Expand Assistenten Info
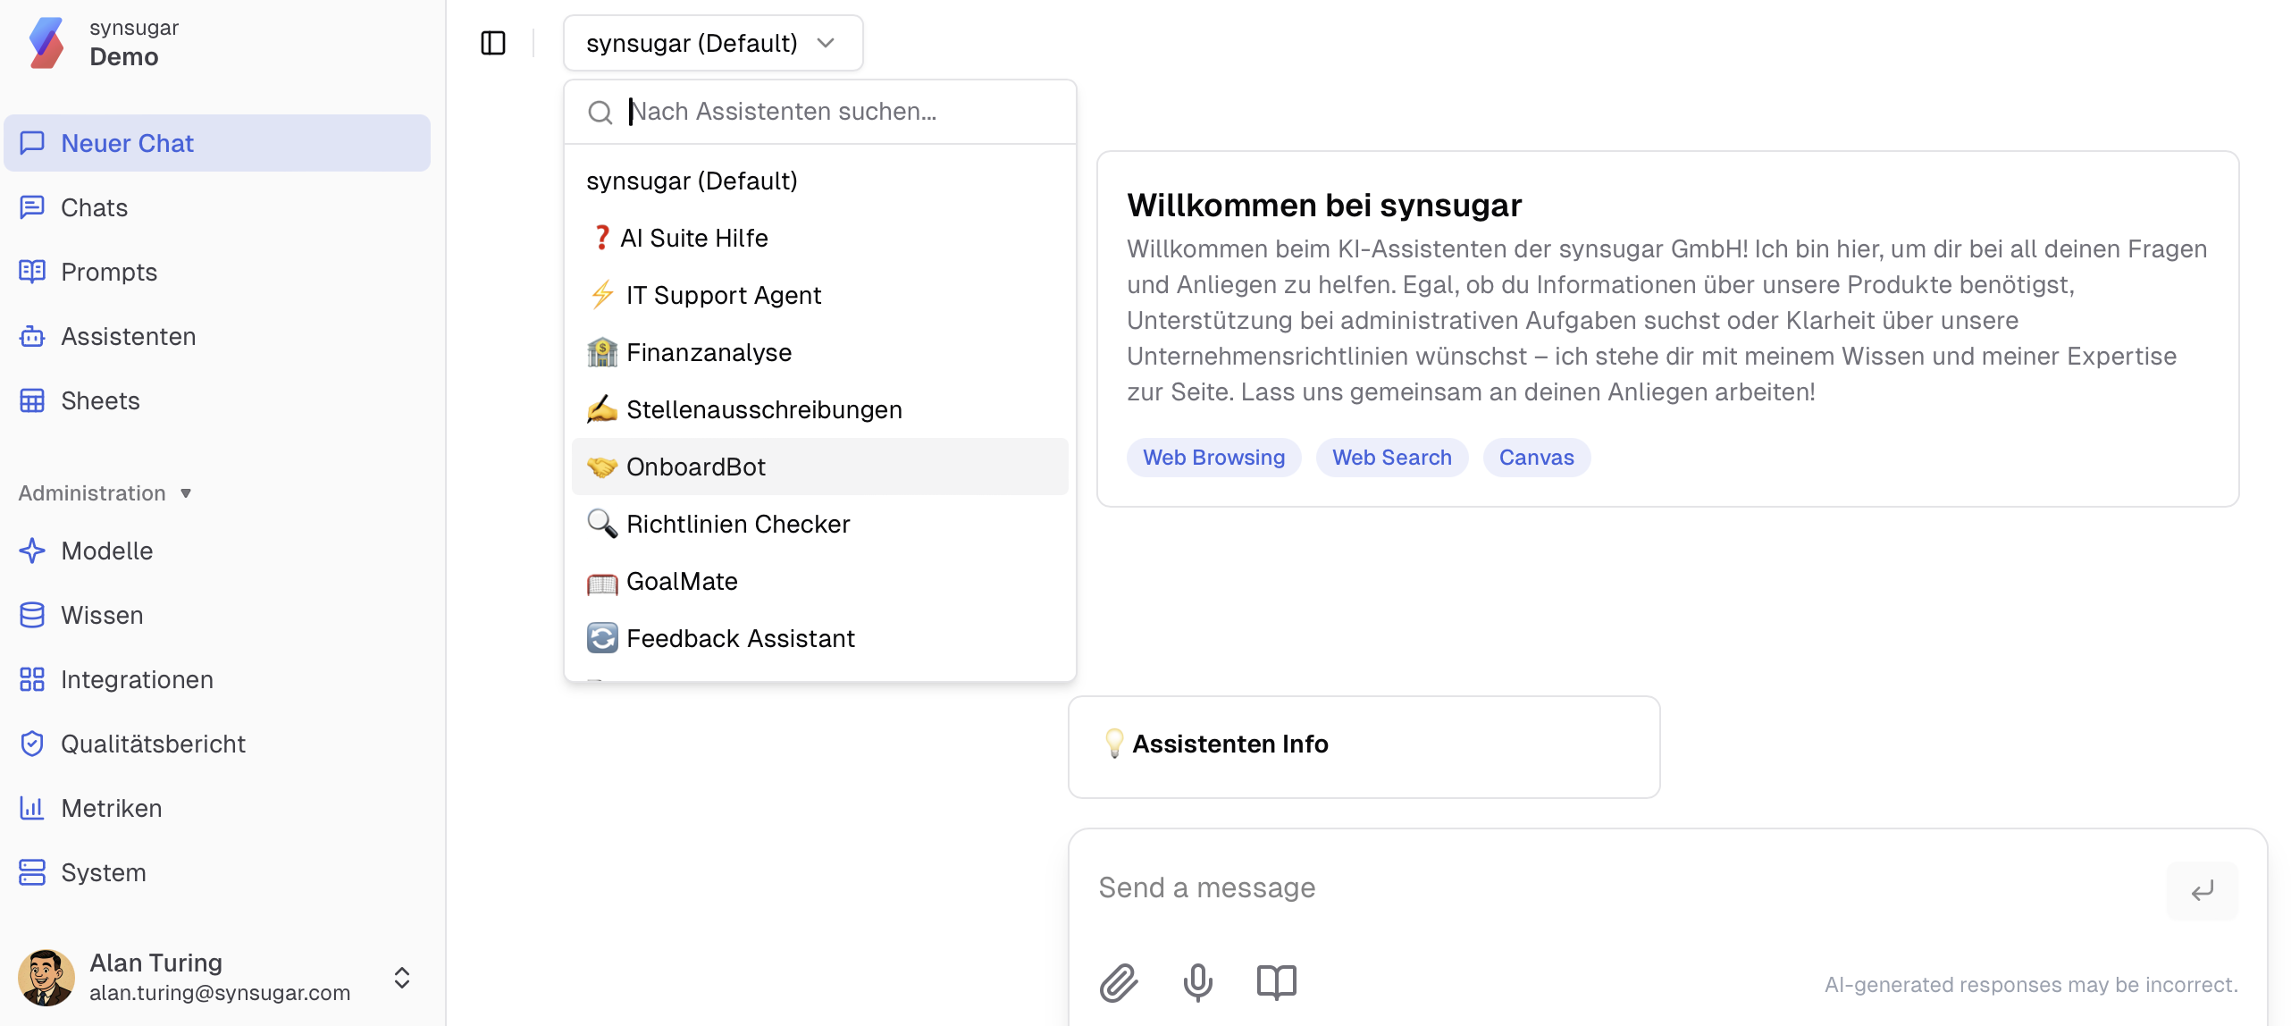 [x=1229, y=744]
